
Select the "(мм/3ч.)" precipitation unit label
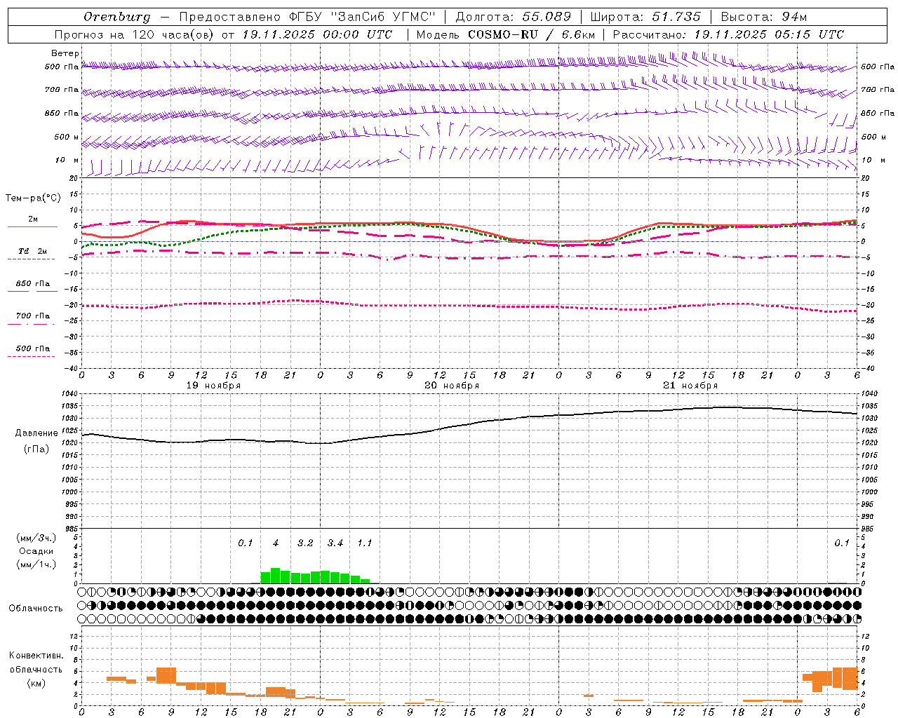click(36, 538)
